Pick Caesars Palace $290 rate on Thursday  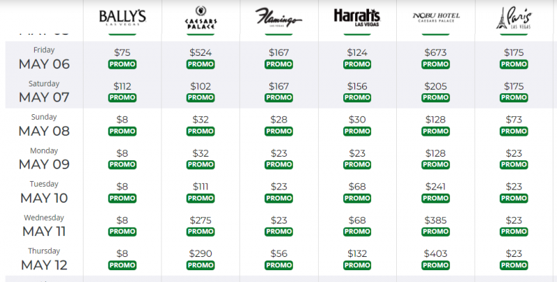click(x=201, y=253)
